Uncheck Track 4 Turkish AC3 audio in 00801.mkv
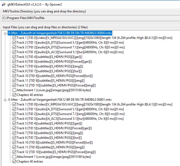Image resolution: width=180 pixels, height=166 pixels. 14,119
